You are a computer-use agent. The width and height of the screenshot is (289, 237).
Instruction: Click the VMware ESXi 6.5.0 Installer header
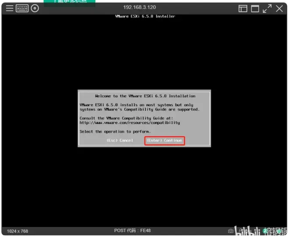pyautogui.click(x=145, y=16)
